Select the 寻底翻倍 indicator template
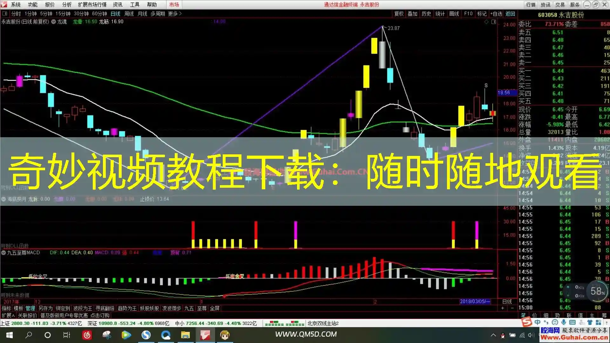 click(x=105, y=308)
